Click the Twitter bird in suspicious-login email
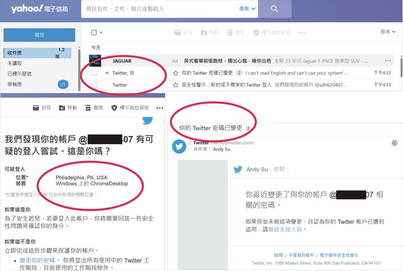The width and height of the screenshot is (403, 271). click(x=148, y=120)
